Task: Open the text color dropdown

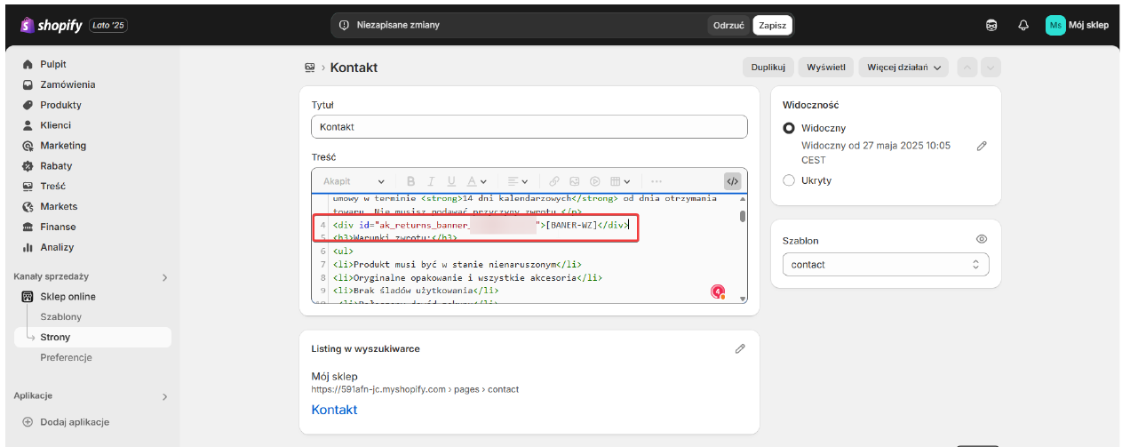Action: point(477,181)
